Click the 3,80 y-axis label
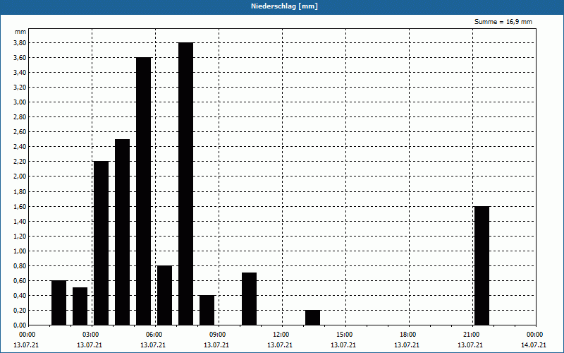 point(20,43)
